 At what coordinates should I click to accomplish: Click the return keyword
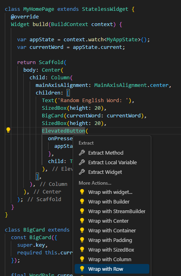pos(26,62)
